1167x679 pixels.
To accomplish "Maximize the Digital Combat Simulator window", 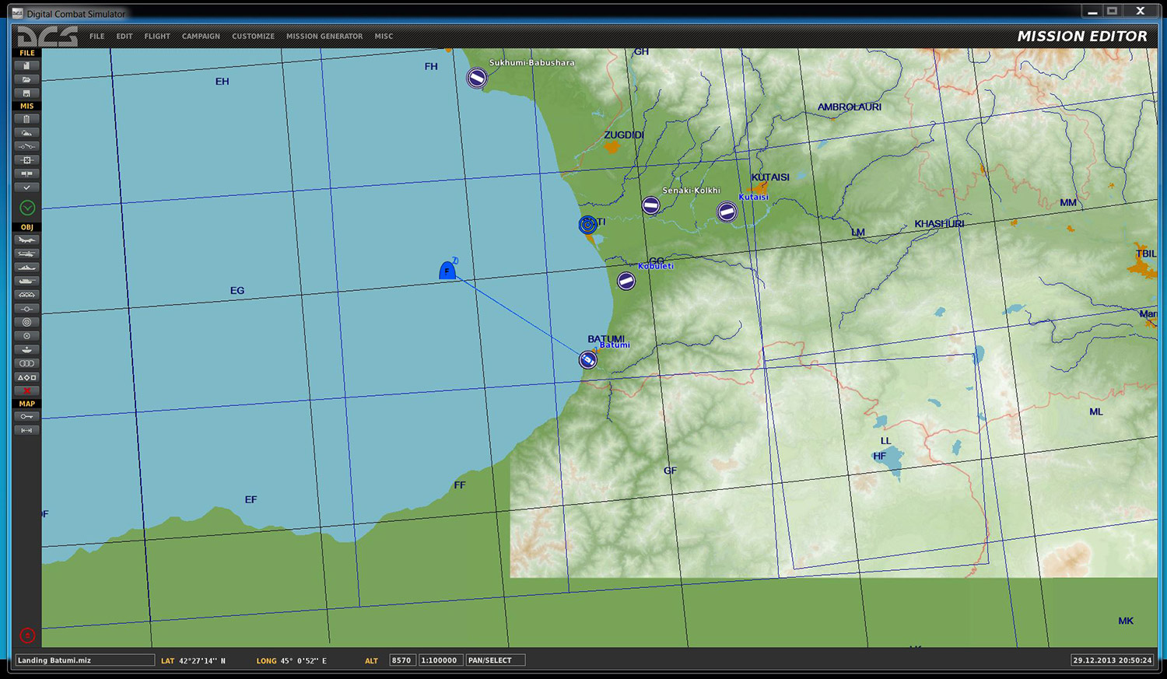I will click(x=1113, y=11).
